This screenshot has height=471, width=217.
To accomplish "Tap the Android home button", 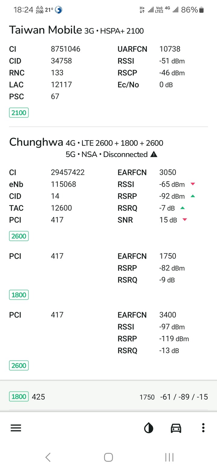I will tap(108, 457).
